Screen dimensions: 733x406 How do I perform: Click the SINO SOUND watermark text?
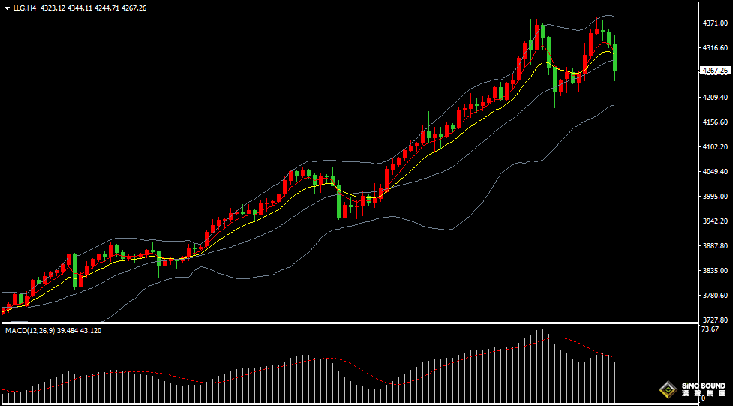pyautogui.click(x=702, y=386)
